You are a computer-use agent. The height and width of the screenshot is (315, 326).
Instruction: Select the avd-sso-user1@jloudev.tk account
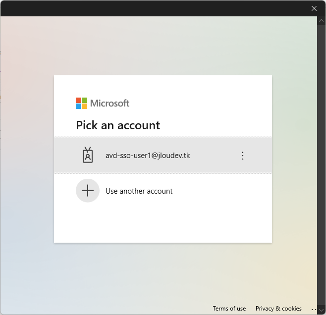(x=163, y=155)
